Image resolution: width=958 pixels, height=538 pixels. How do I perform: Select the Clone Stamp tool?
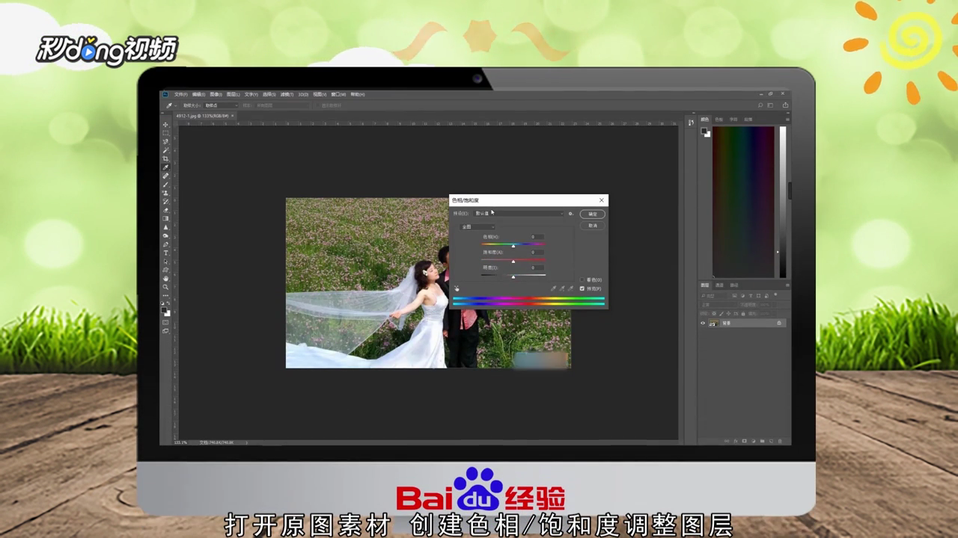pyautogui.click(x=165, y=193)
